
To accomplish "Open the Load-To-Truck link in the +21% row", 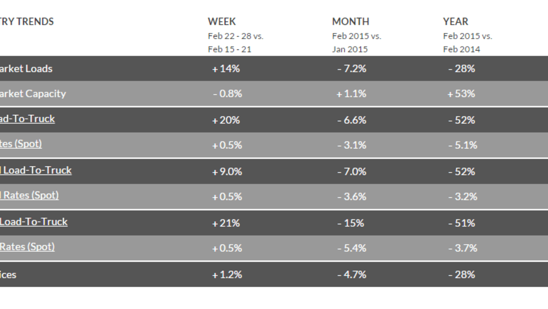I will click(34, 222).
